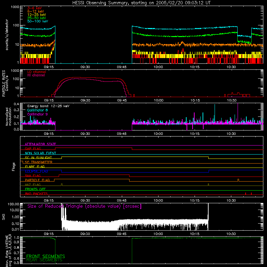The image size is (267, 267).
Task: Click the vertical Flags axis title
Action: [x=13, y=167]
